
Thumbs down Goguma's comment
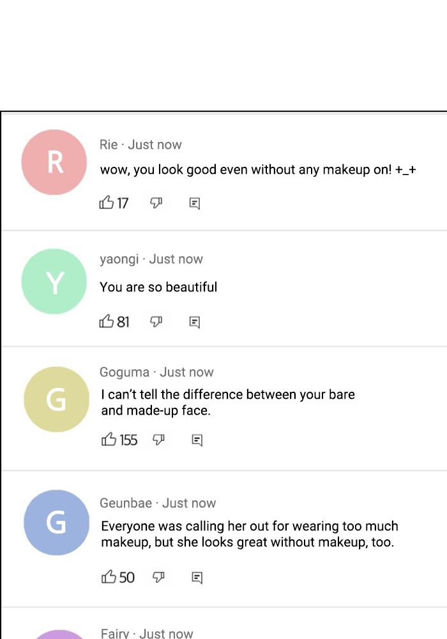pyautogui.click(x=158, y=440)
